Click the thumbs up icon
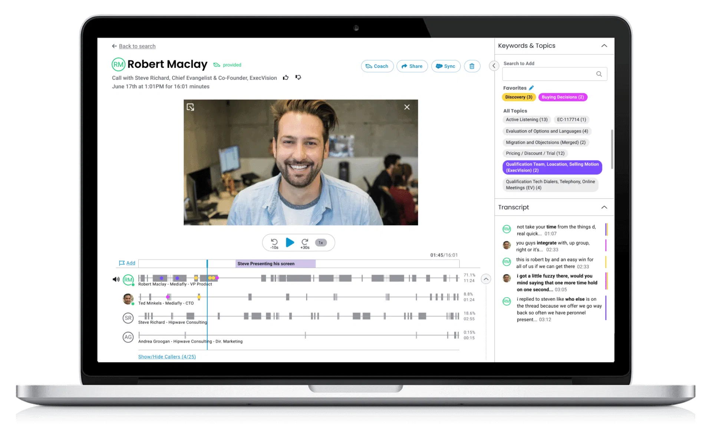This screenshot has height=427, width=712. (x=286, y=77)
